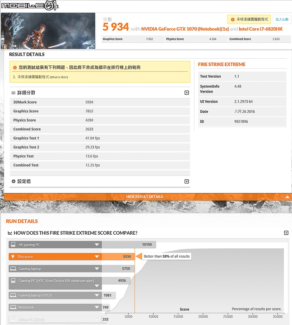Click the HIDE RESULT DETAILS bar
Screen dimensions: 292x325
point(148,197)
